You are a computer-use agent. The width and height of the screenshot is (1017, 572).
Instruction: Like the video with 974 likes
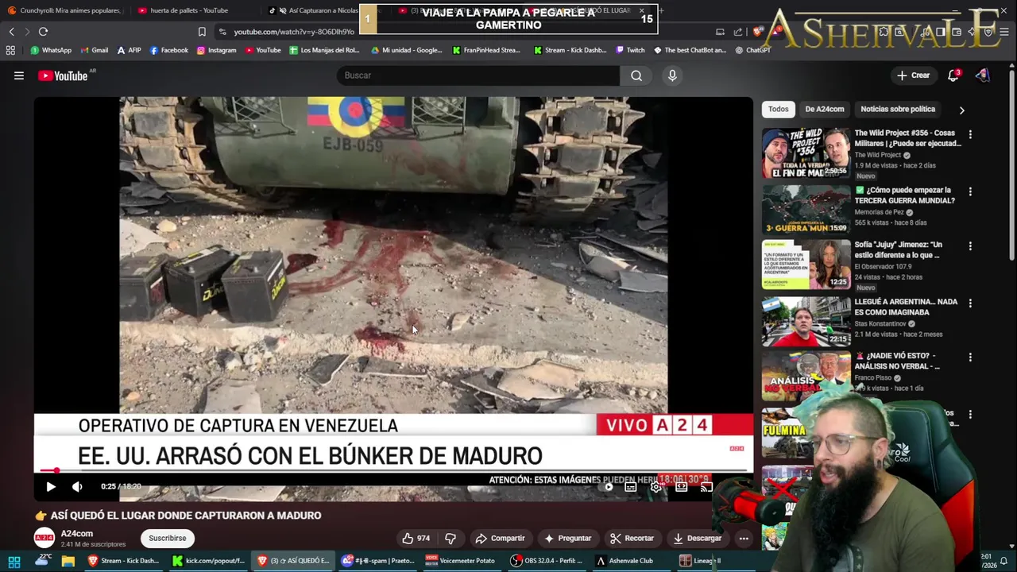pos(416,538)
